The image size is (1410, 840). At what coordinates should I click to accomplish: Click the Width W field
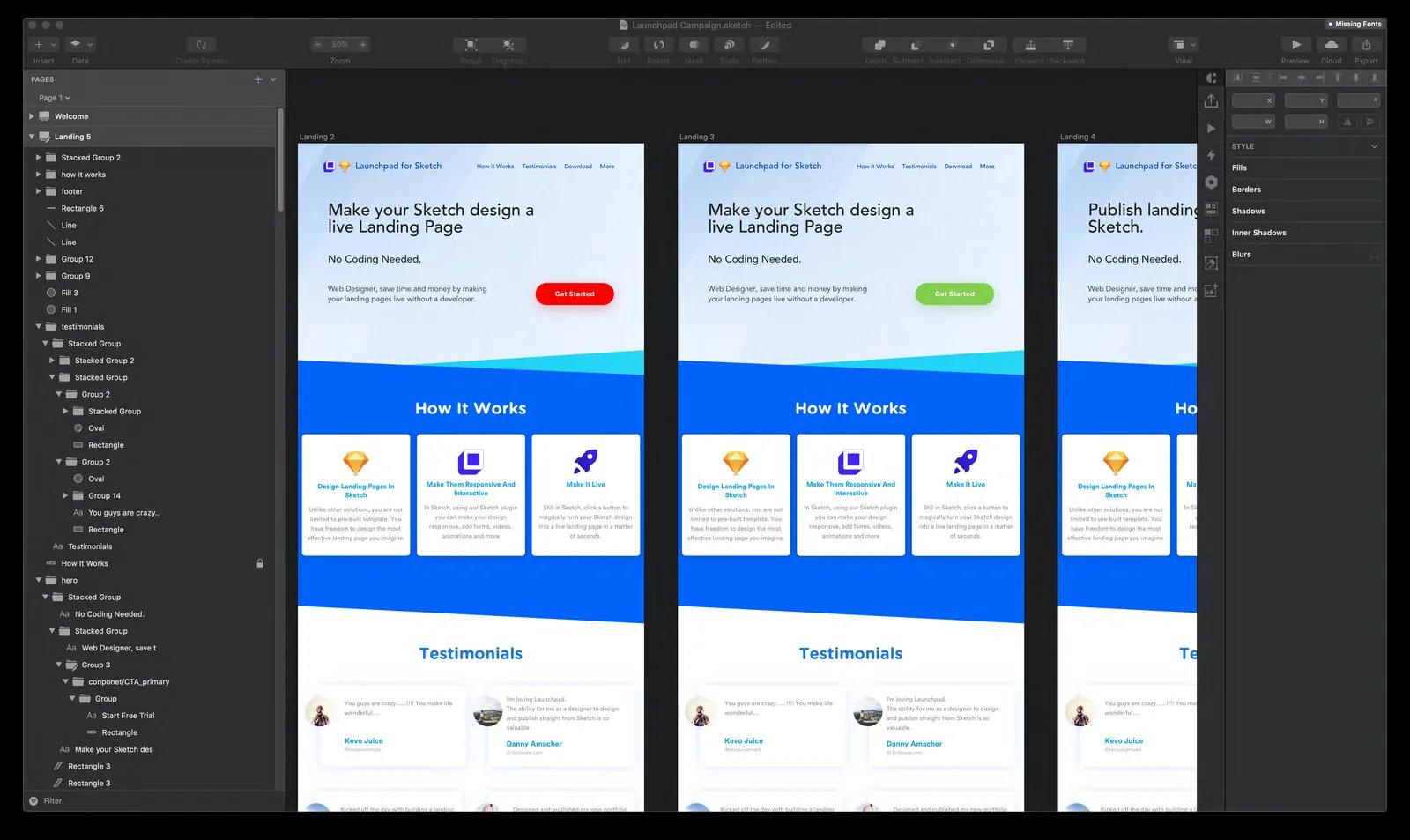(x=1253, y=122)
